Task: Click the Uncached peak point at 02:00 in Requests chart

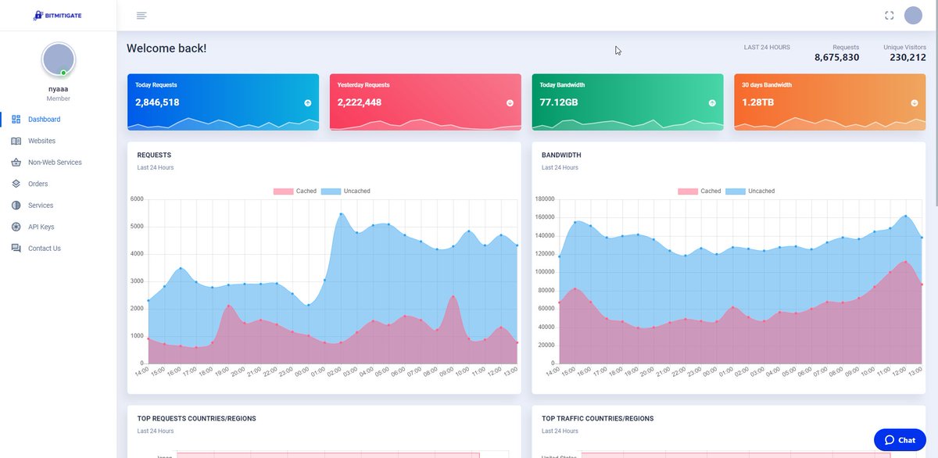Action: [341, 213]
